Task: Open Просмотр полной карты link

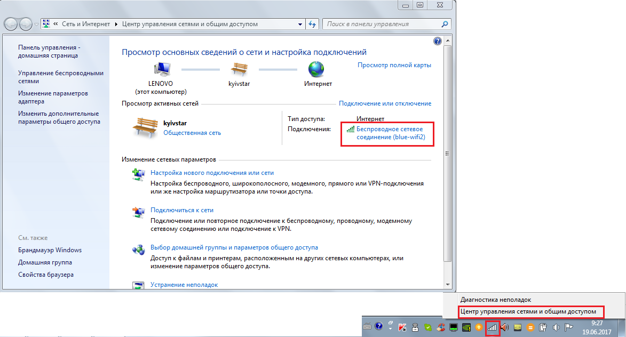Action: tap(394, 65)
